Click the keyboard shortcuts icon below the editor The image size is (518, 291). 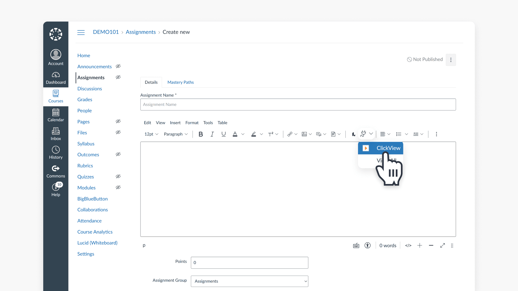click(x=356, y=245)
